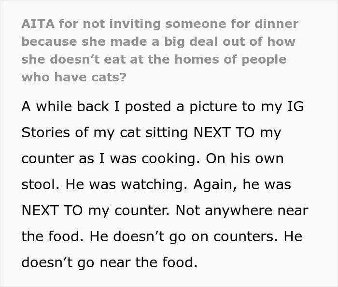Screen dimensions: 338x287
Task: Click the word inviting in the title
Action: (135, 24)
